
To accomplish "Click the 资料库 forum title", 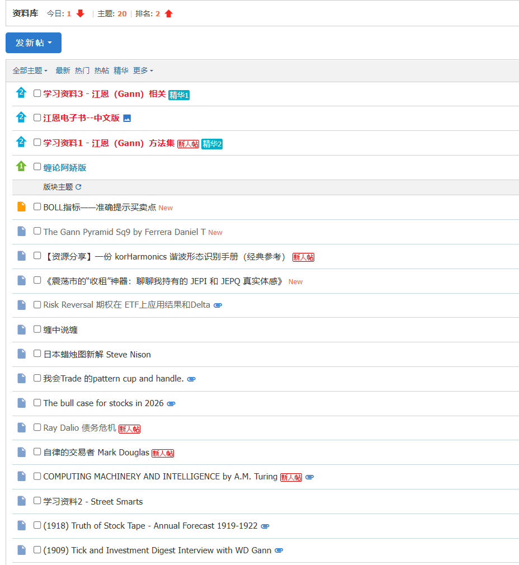I will (x=25, y=13).
